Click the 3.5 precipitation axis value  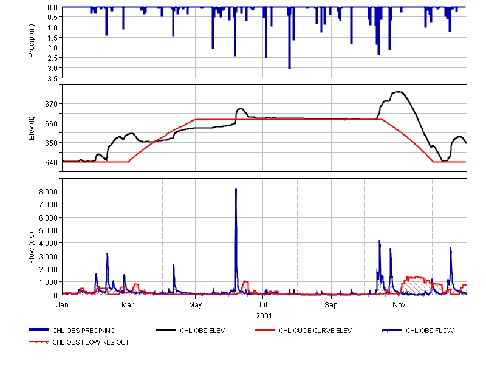coord(53,79)
